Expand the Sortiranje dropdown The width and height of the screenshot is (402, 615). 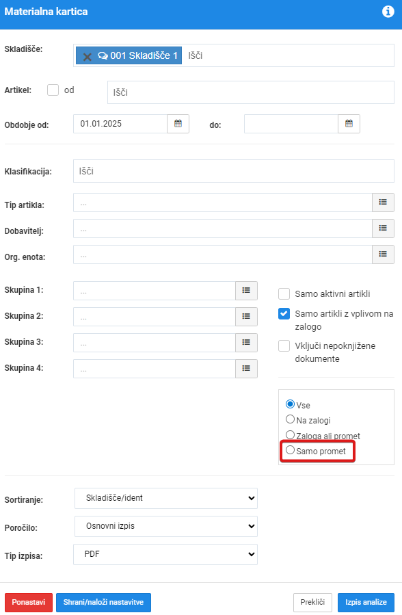(166, 498)
